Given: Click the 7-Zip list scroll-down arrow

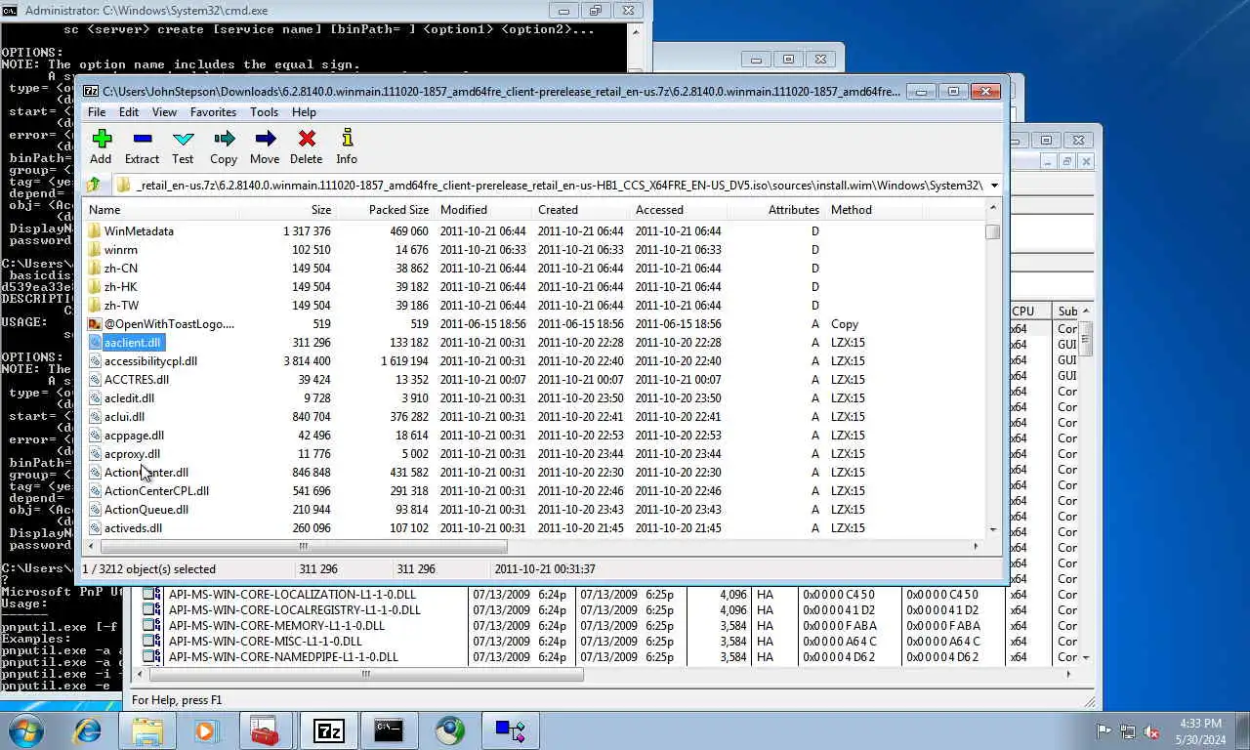Looking at the screenshot, I should click(992, 529).
